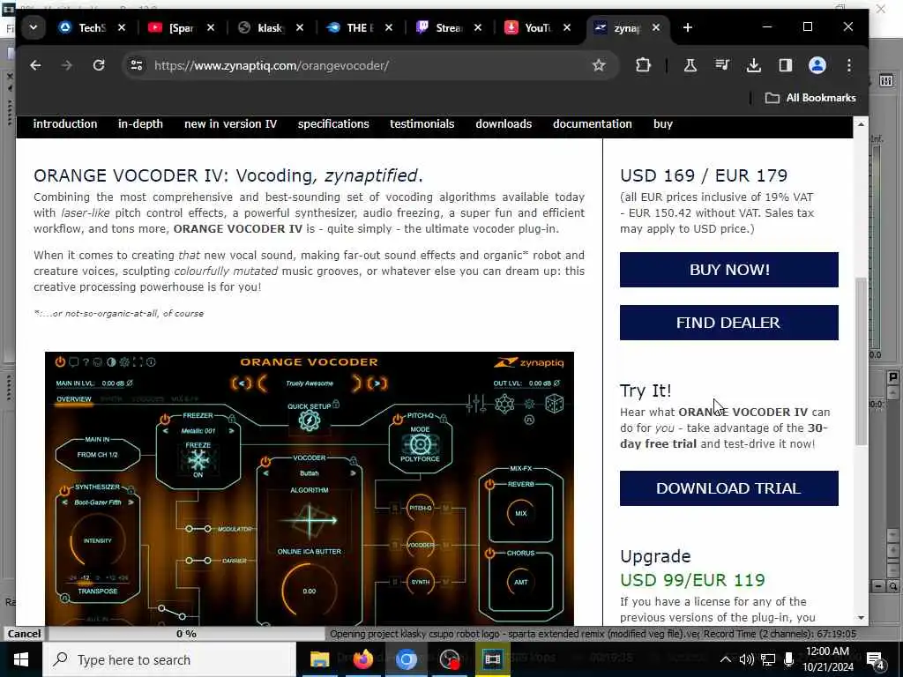Open the downloads nav link
The image size is (903, 677).
tap(504, 123)
